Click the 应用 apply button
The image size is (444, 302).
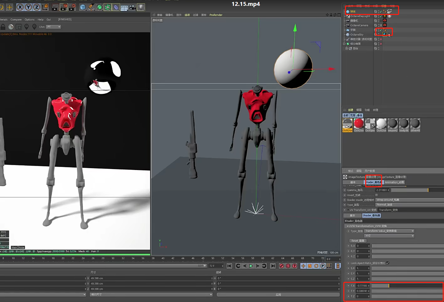point(278,295)
